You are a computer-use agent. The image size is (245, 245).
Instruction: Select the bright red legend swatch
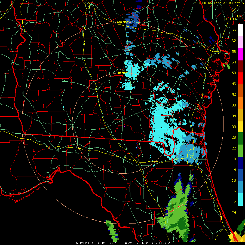(x=240, y=78)
